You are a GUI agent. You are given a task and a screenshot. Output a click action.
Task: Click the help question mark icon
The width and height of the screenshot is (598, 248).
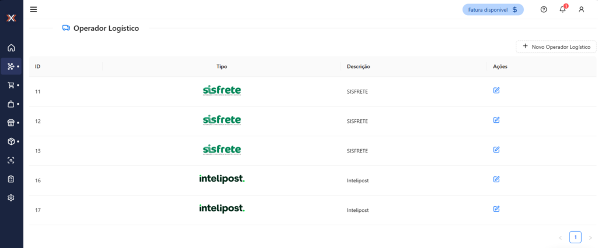click(544, 9)
